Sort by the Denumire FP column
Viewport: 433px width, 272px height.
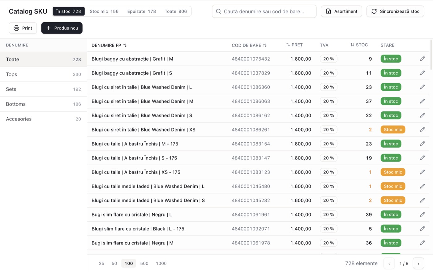pos(109,45)
